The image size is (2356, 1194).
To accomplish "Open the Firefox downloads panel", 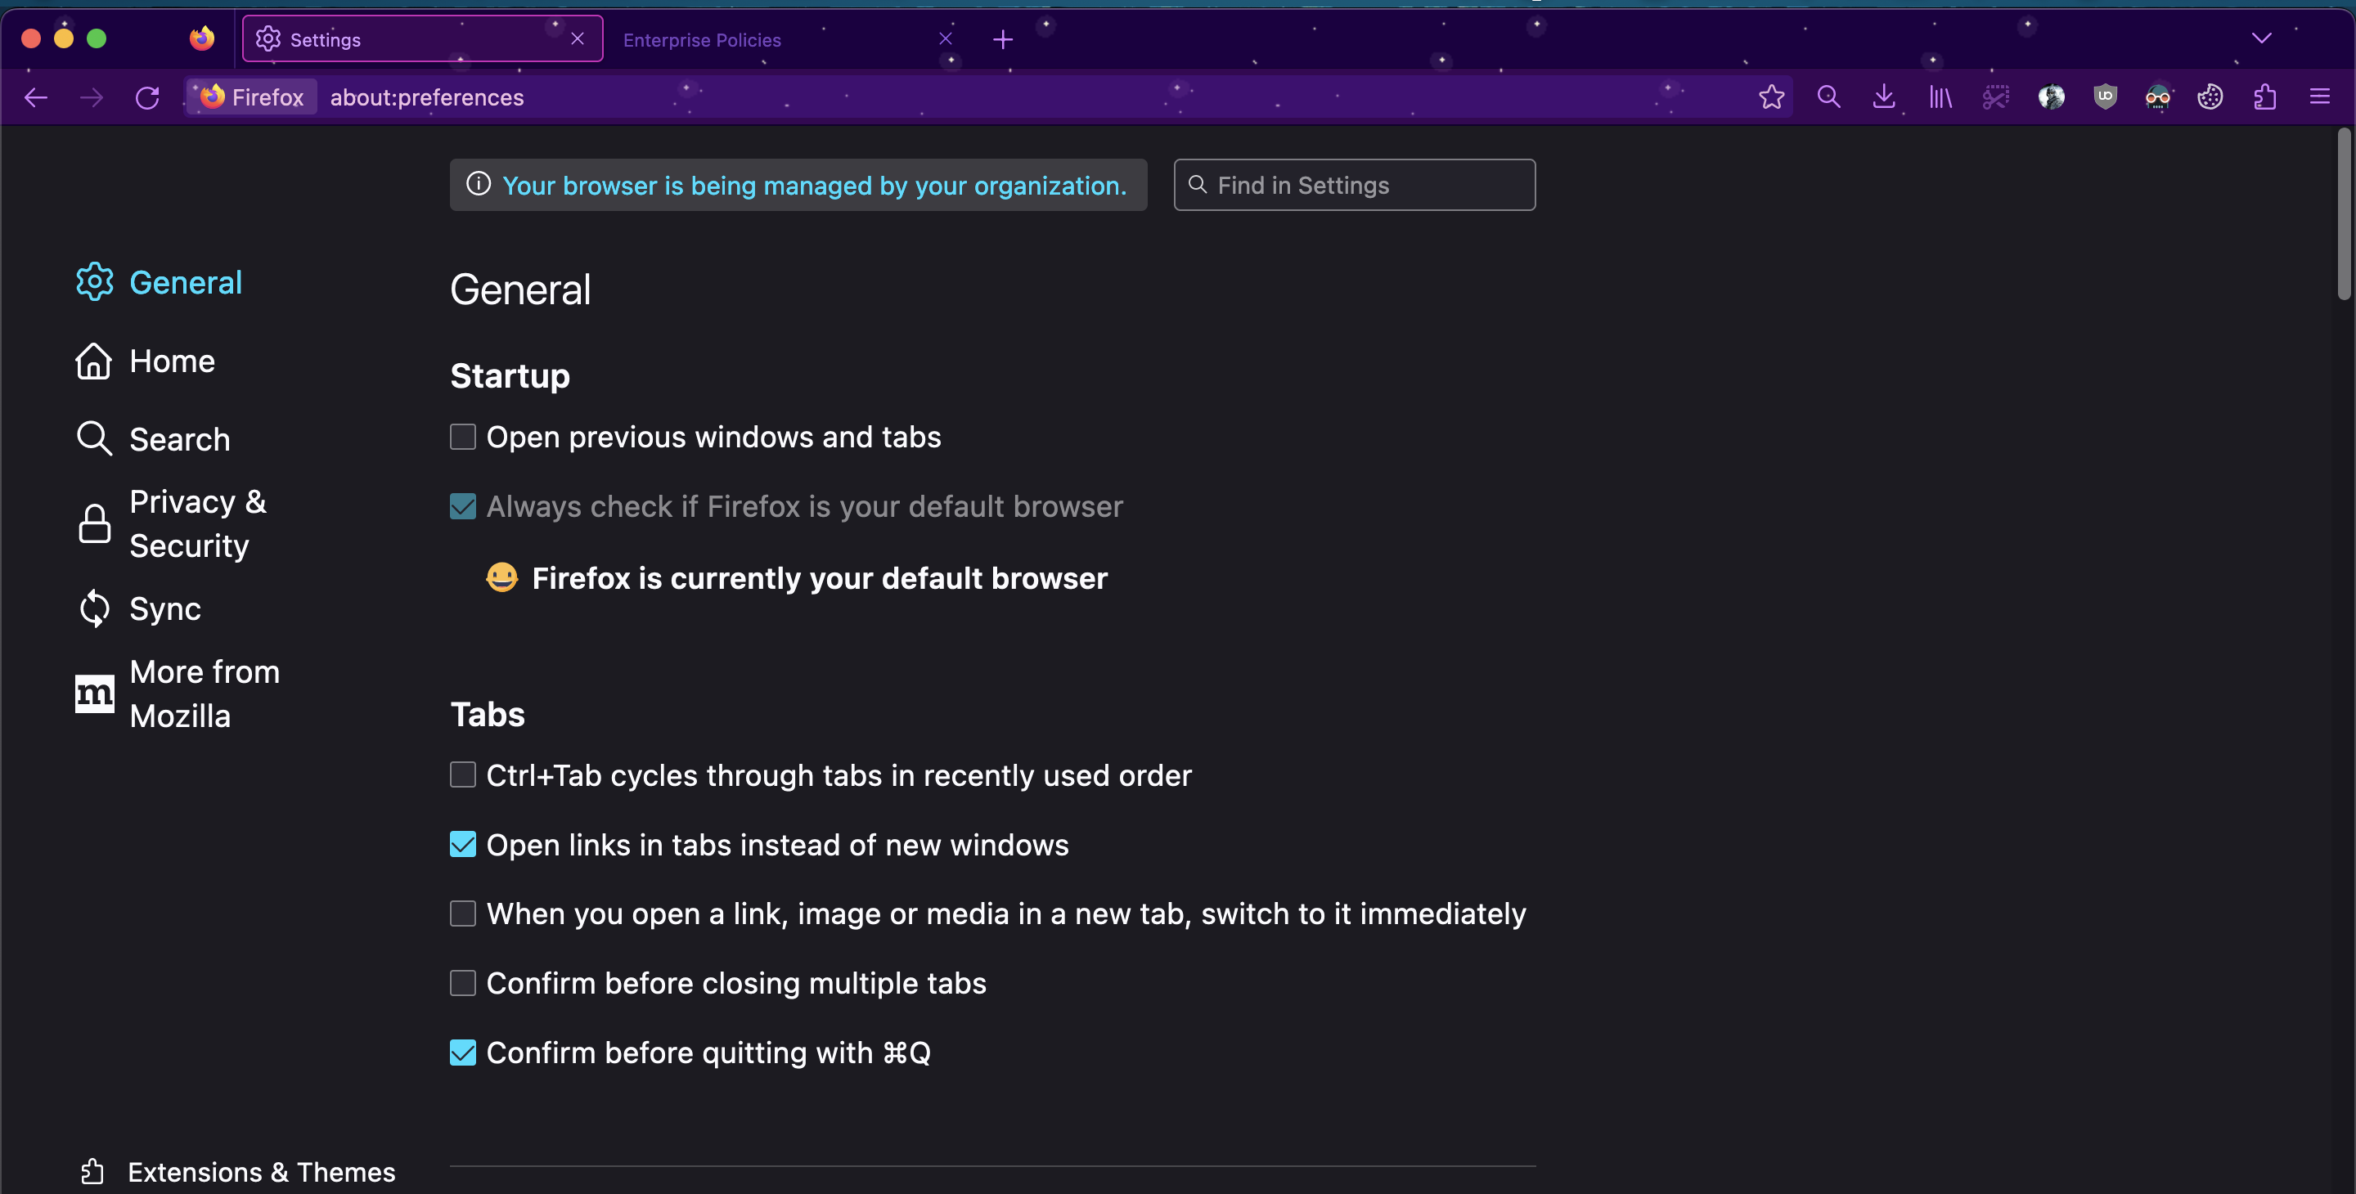I will [1884, 97].
